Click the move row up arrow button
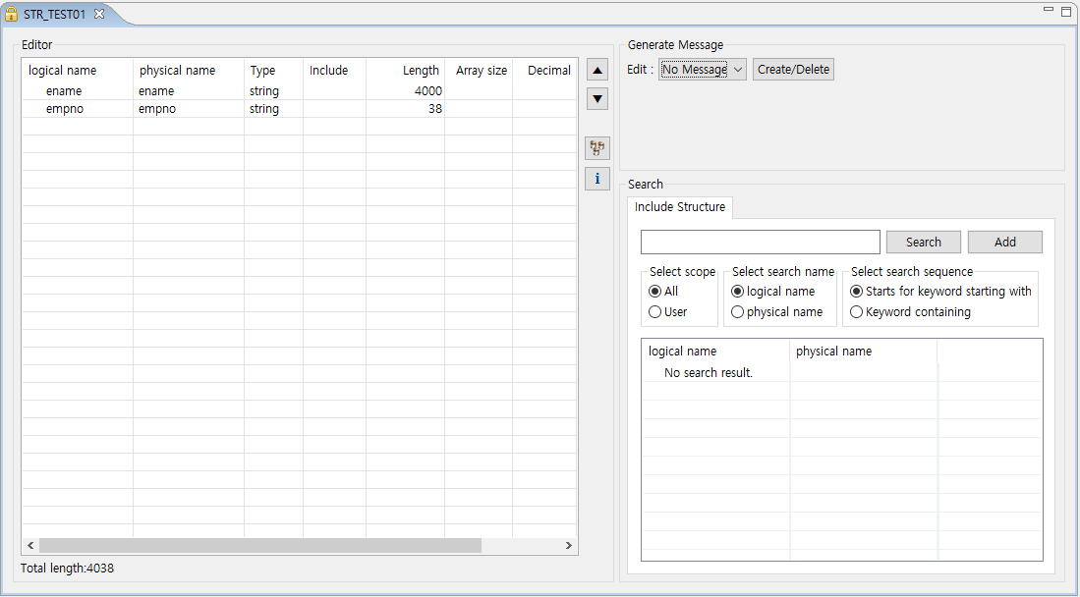Image resolution: width=1080 pixels, height=597 pixels. [x=597, y=70]
